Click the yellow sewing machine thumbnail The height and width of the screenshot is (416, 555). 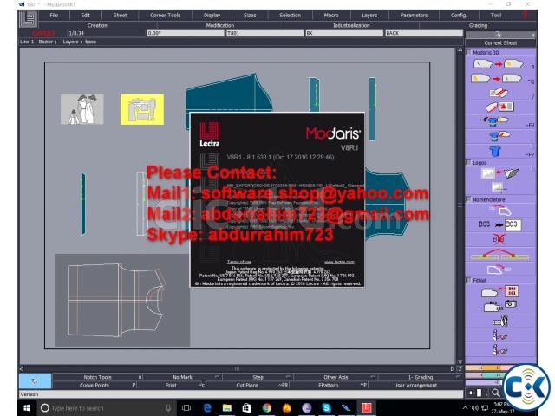pos(142,109)
